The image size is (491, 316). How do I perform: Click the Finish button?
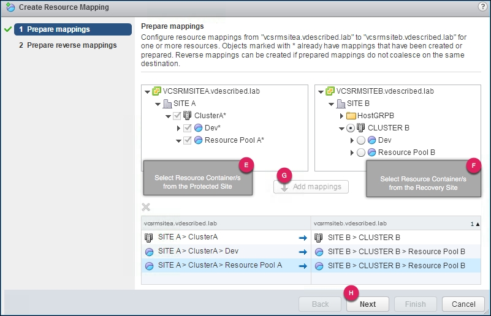click(415, 304)
